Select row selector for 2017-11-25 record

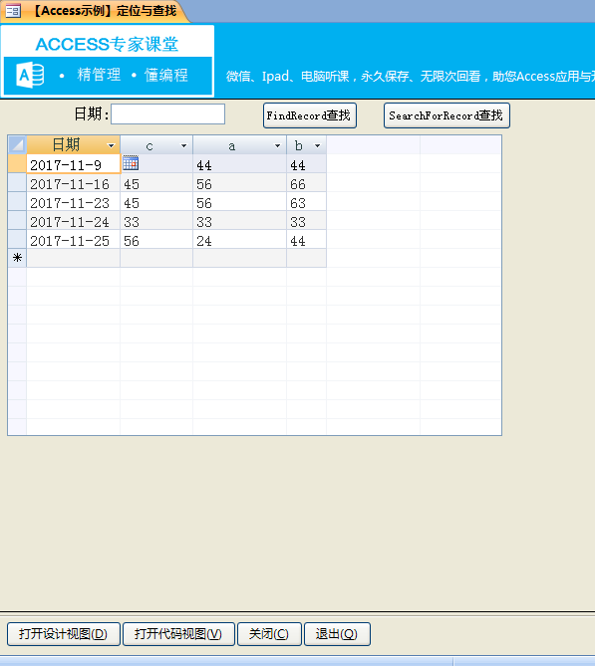(x=17, y=240)
